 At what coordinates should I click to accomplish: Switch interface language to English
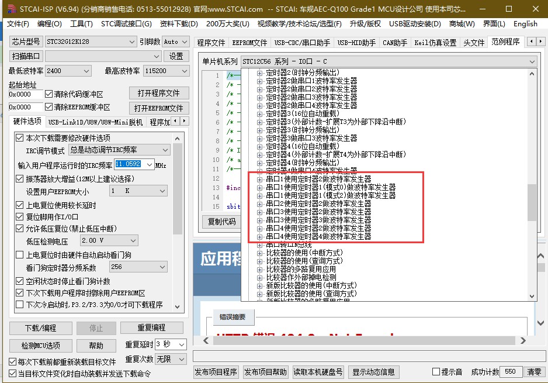tap(525, 24)
